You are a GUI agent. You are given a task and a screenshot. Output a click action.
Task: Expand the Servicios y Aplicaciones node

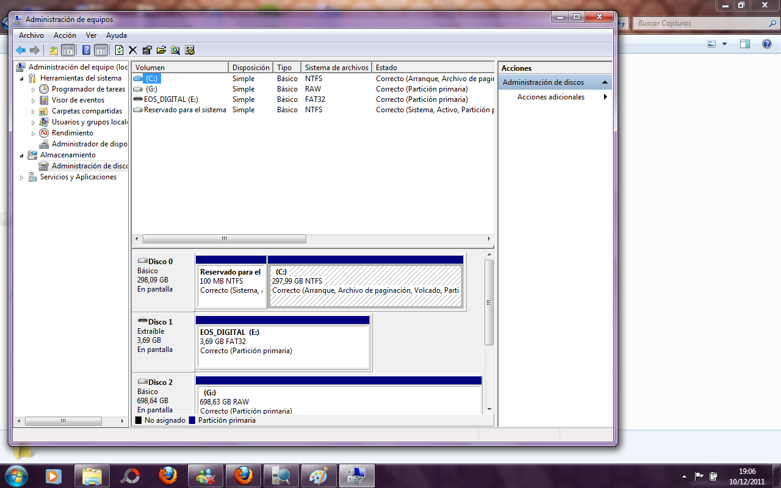click(x=22, y=178)
